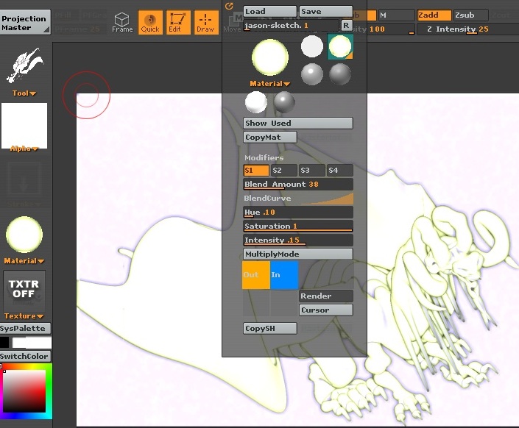Viewport: 519px width, 428px height.
Task: Toggle the MultiplyMode button
Action: [x=298, y=254]
